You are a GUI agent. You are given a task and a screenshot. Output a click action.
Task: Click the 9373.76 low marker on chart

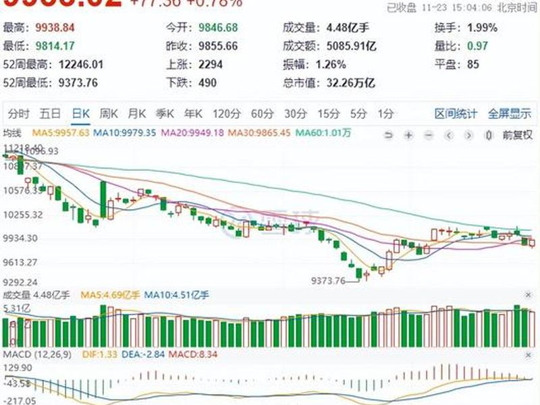click(328, 281)
